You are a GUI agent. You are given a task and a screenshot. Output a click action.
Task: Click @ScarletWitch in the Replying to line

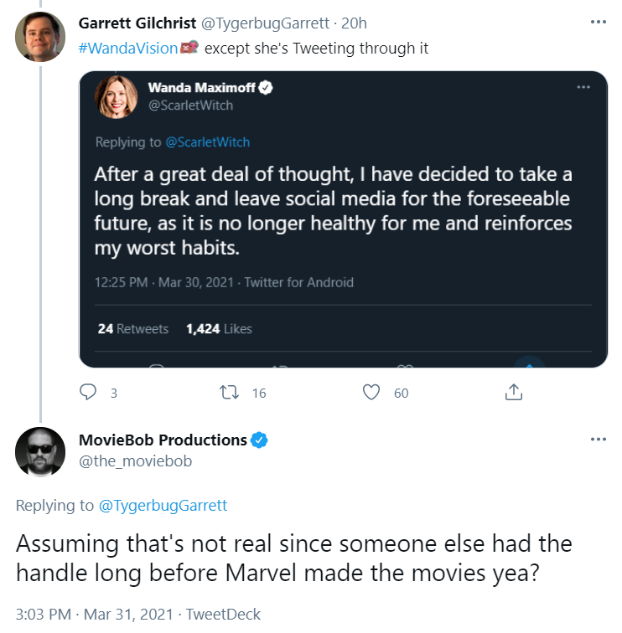click(208, 142)
